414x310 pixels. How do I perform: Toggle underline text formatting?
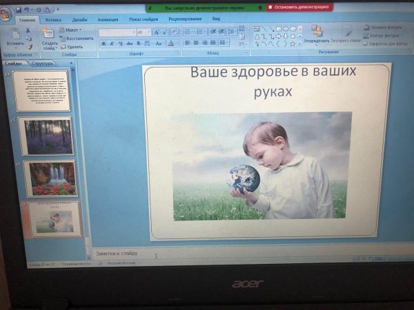click(x=120, y=43)
